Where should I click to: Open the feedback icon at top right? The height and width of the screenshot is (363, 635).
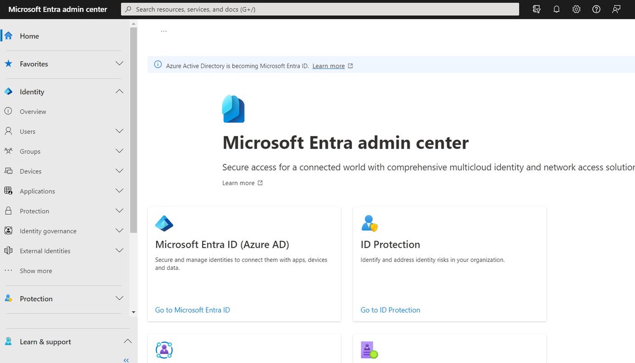616,9
